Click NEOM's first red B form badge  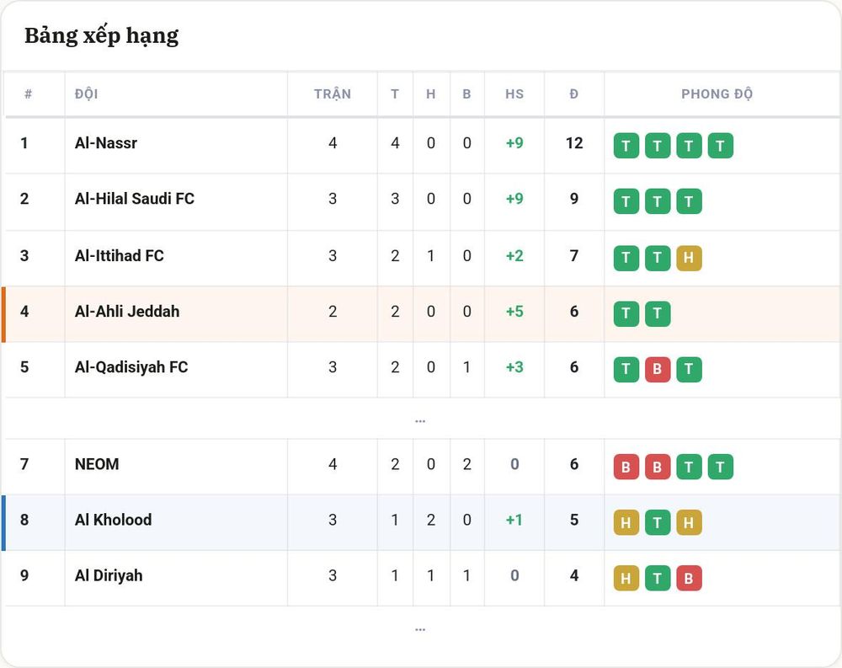pos(626,467)
